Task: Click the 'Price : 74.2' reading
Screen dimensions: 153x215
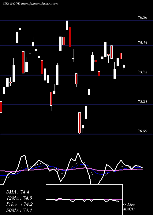Action: [19, 204]
